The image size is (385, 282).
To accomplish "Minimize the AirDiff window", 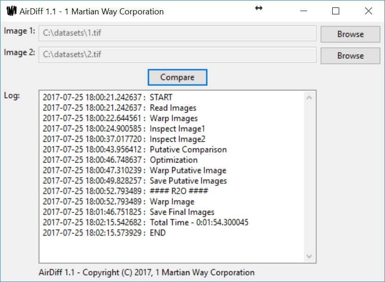I will coord(304,11).
